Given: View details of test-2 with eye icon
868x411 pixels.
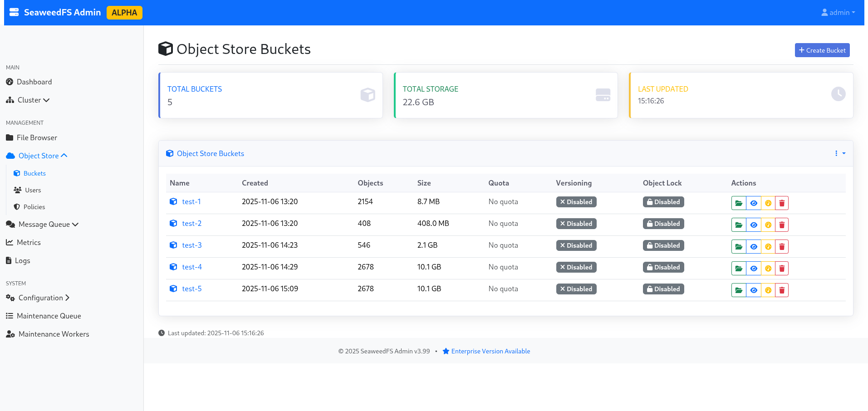Looking at the screenshot, I should point(754,225).
